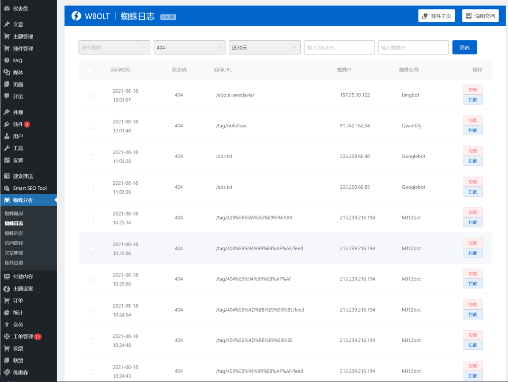
Task: Select the checkbox for /tag/nofollow row
Action: pyautogui.click(x=91, y=126)
